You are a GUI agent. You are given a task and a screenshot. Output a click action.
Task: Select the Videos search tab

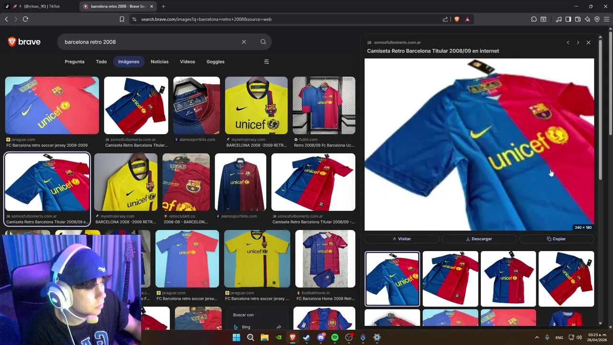tap(187, 62)
